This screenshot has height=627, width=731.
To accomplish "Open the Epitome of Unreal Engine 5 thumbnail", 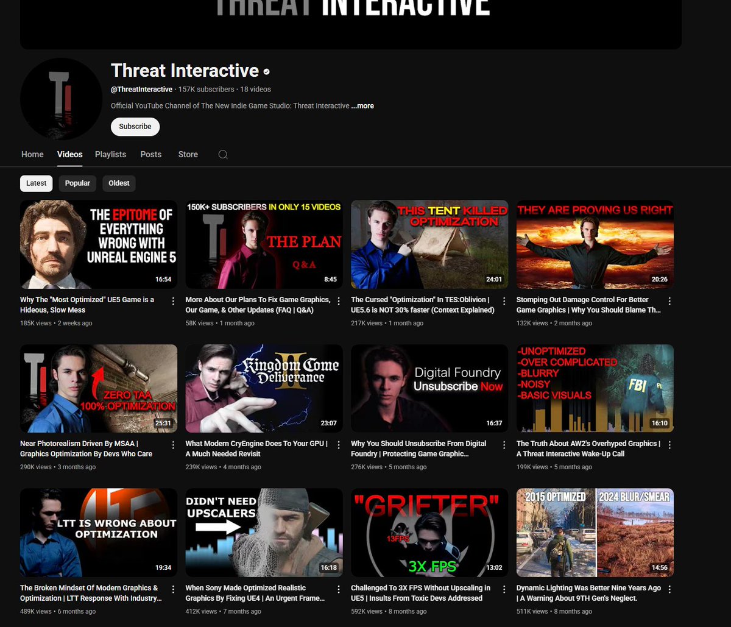I will (99, 244).
